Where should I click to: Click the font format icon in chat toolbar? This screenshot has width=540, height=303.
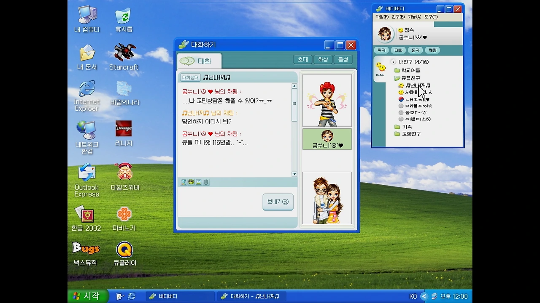pyautogui.click(x=184, y=182)
